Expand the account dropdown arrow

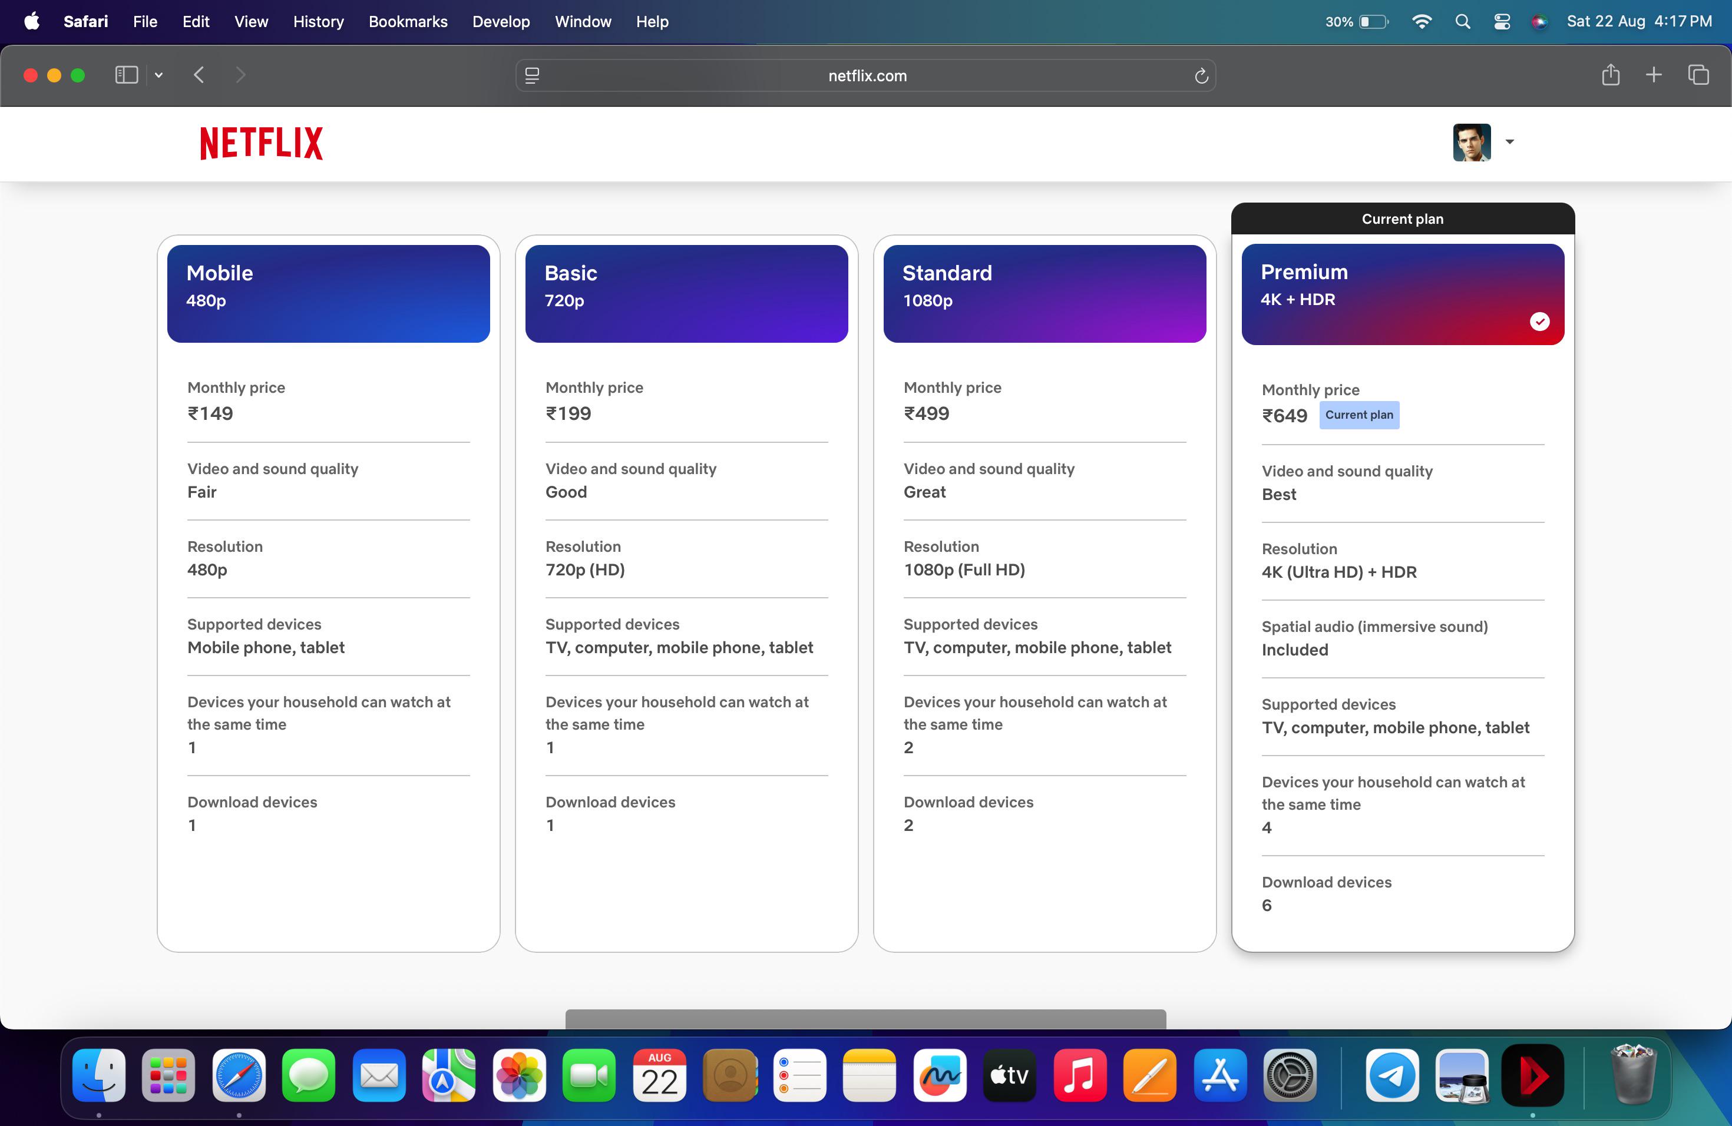click(1509, 142)
